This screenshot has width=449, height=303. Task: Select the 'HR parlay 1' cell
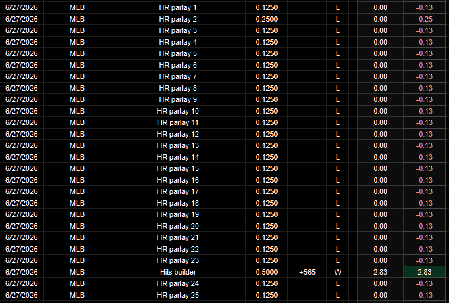tap(177, 7)
